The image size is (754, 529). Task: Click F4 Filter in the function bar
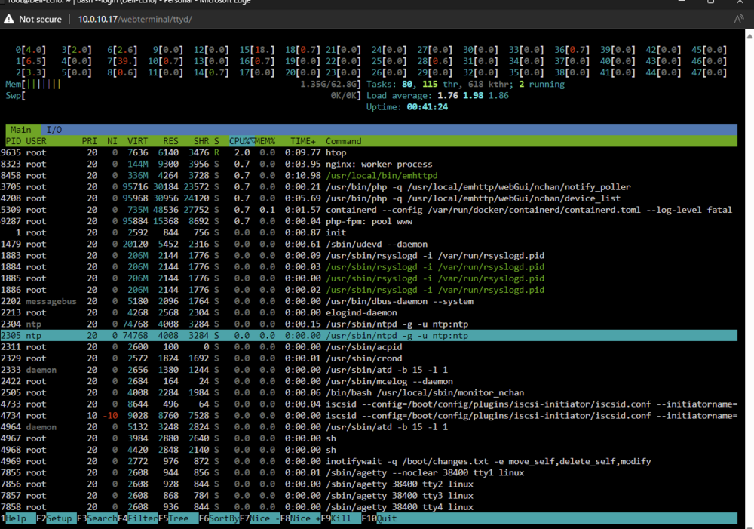coord(138,518)
